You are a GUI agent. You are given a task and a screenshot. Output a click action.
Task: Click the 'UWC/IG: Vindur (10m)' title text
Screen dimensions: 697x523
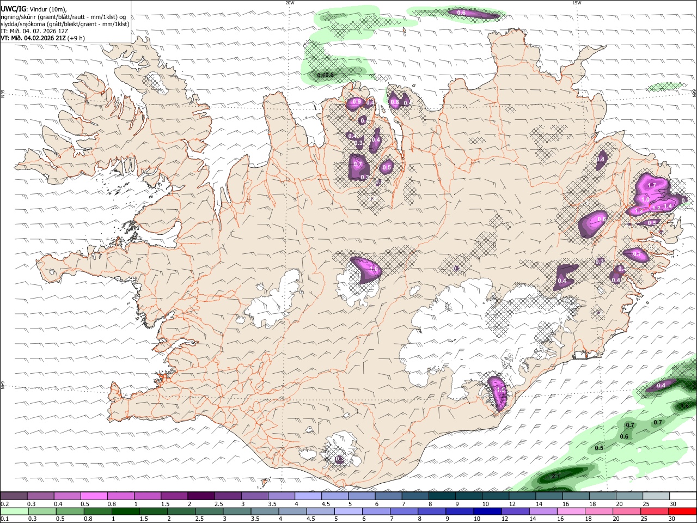[33, 8]
